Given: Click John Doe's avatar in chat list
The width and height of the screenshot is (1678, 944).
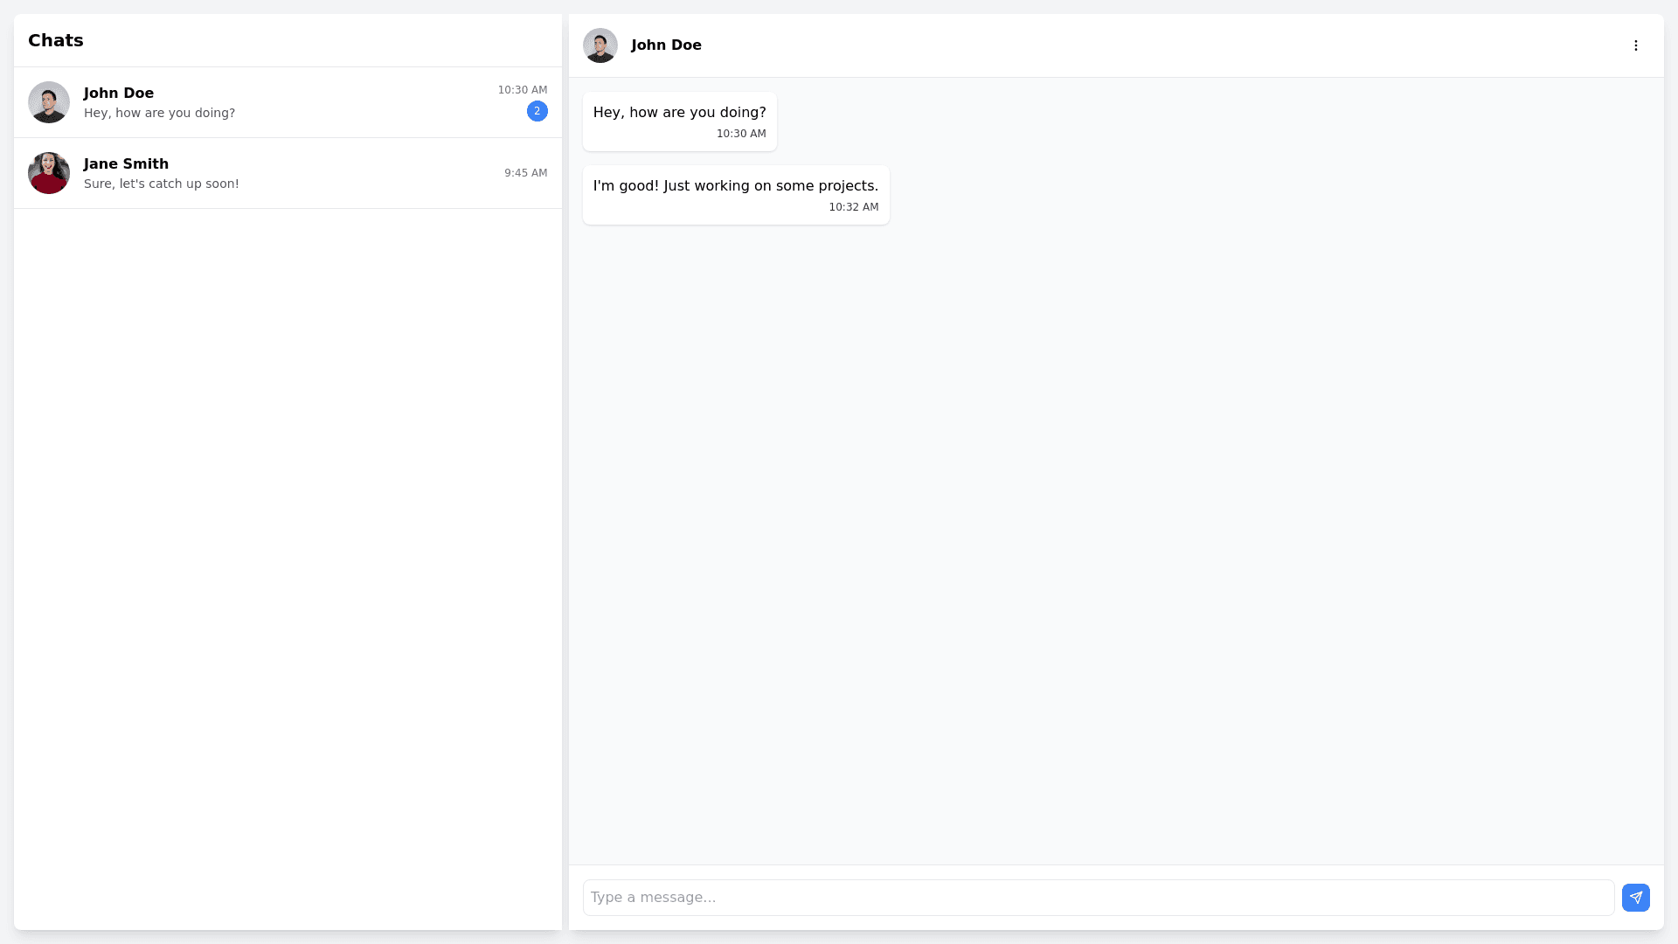Looking at the screenshot, I should coord(49,102).
